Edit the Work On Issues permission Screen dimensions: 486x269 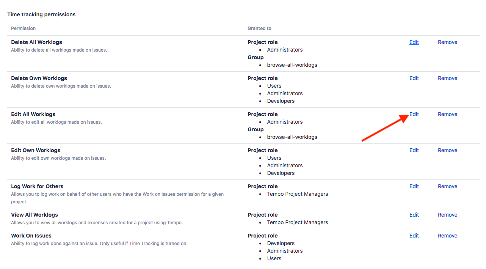point(414,236)
